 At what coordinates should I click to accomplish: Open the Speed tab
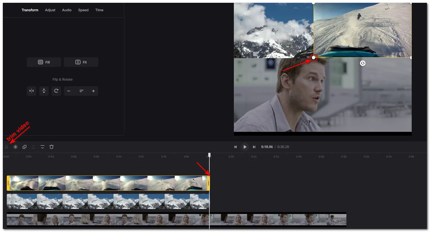click(83, 10)
